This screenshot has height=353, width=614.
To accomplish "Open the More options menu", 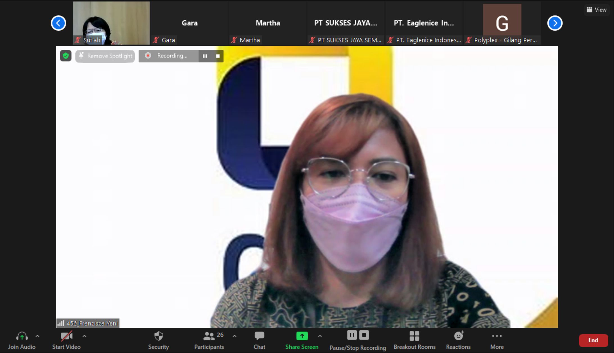I will point(497,340).
